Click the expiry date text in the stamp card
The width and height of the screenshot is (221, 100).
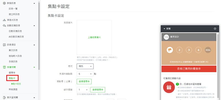tap(189, 62)
